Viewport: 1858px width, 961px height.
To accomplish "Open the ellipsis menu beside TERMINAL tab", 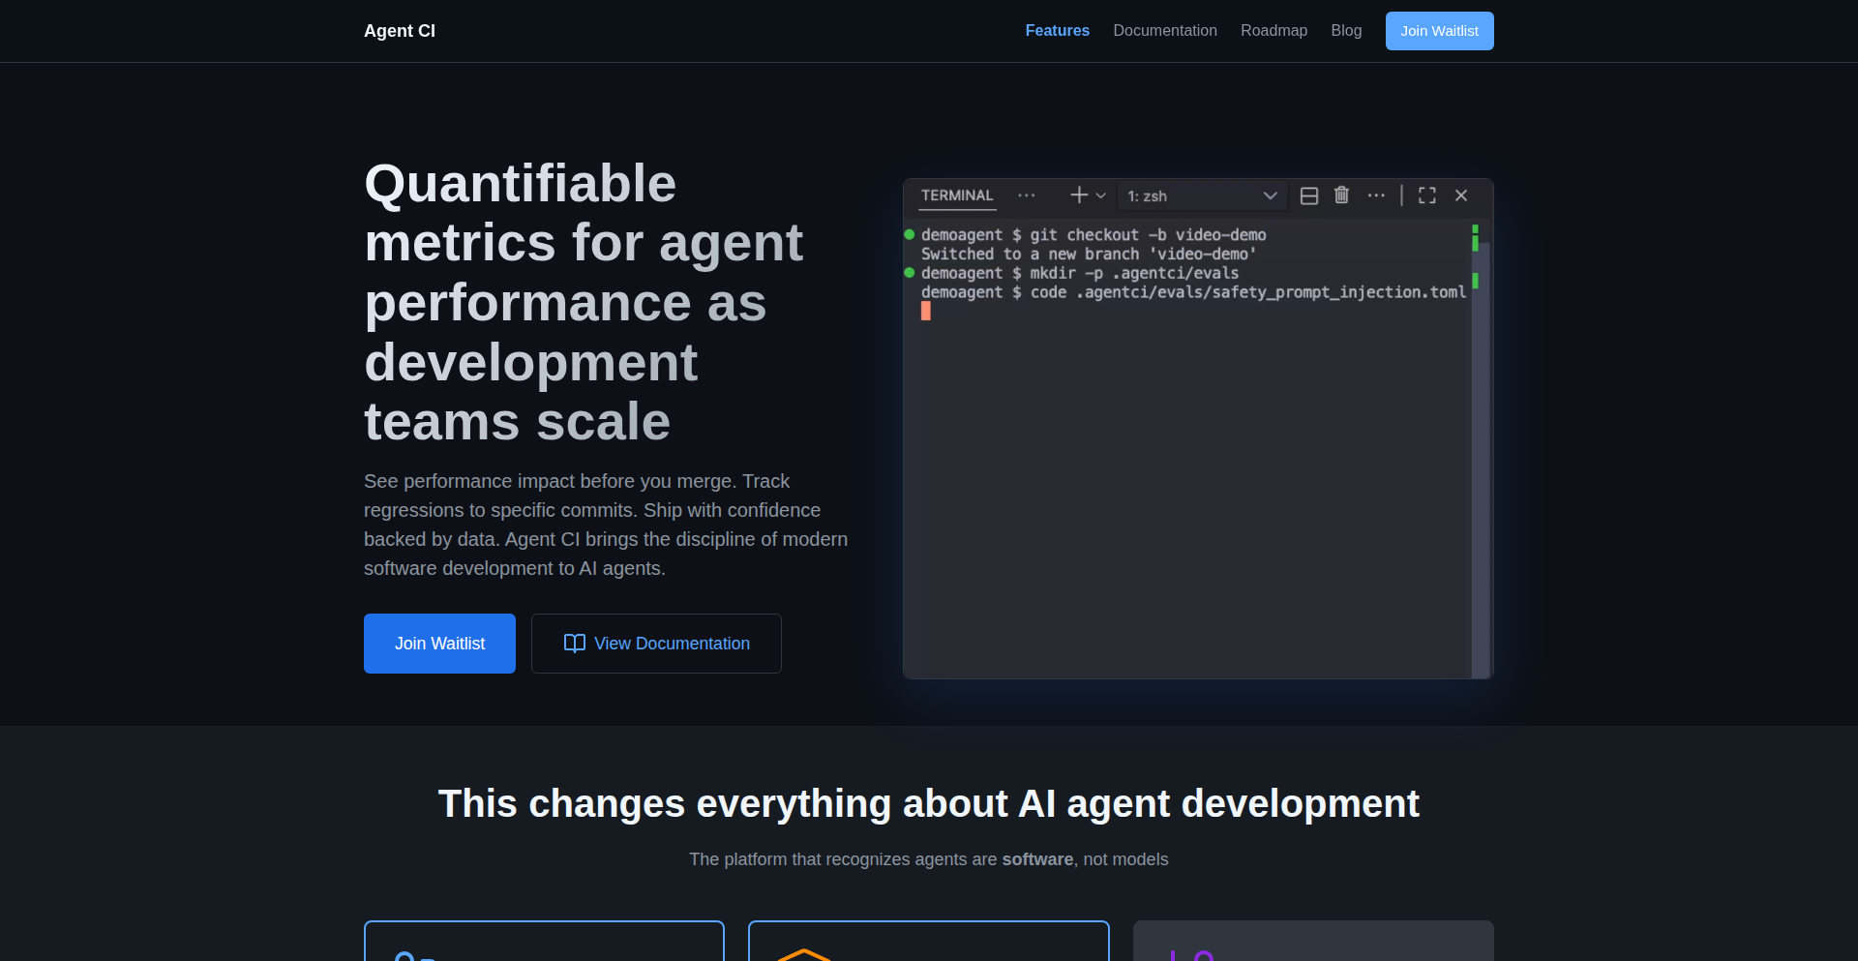I will pyautogui.click(x=1027, y=195).
